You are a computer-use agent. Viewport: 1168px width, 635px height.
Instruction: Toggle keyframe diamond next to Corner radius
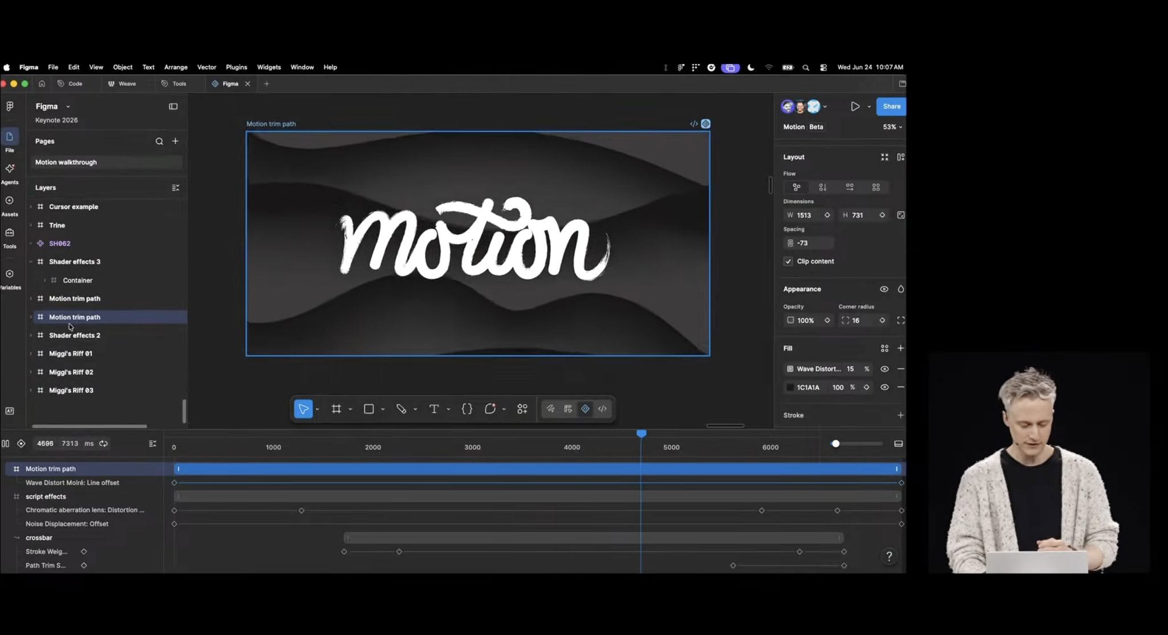point(882,320)
